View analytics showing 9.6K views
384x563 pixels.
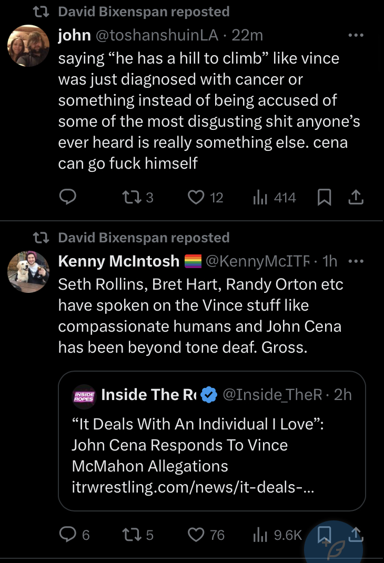tap(259, 535)
